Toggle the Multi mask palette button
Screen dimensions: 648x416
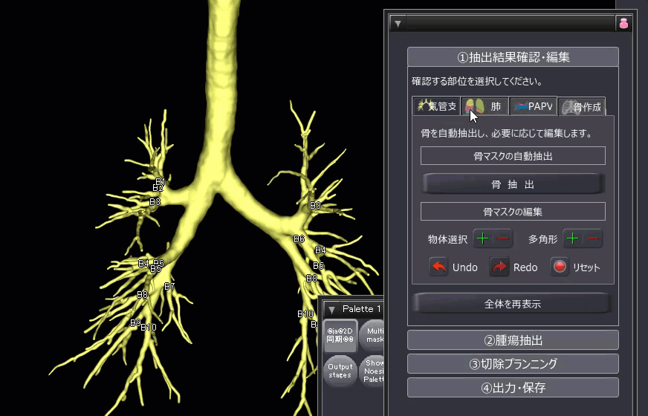[x=374, y=334]
